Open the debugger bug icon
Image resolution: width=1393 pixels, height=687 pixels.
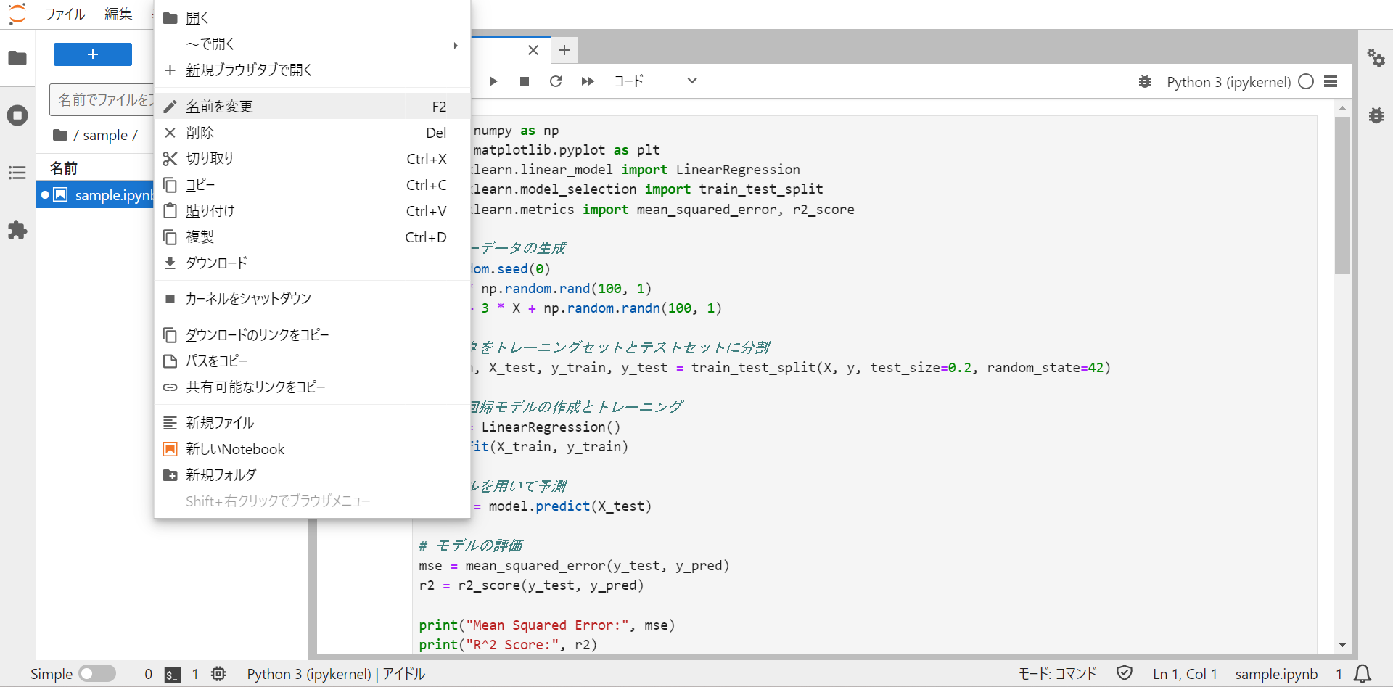point(1145,82)
